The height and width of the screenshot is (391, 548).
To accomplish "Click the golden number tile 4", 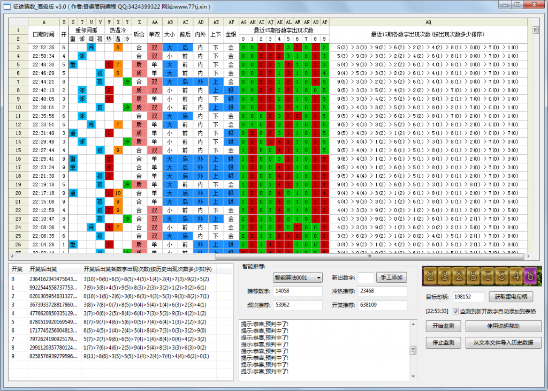I will pos(516,276).
